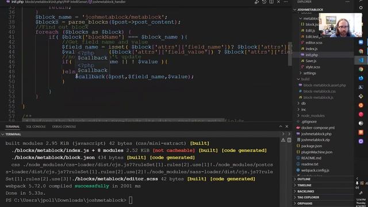
Task: Click the VS Code taskbar icon
Action: click(361, 60)
